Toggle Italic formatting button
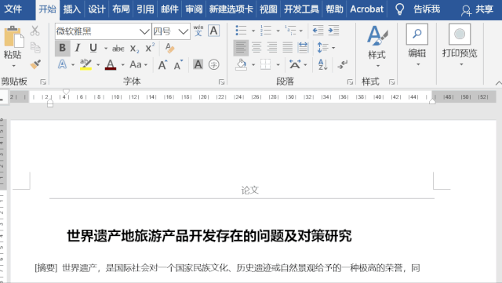The width and height of the screenshot is (502, 283). point(78,48)
